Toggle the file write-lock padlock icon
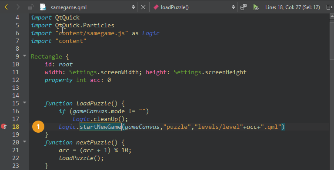The image size is (334, 170). point(31,7)
